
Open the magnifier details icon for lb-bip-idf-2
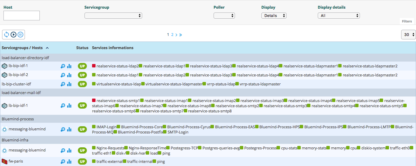click(63, 75)
